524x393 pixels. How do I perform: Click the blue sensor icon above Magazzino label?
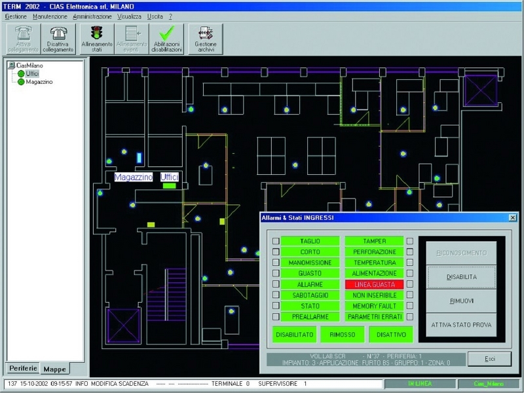(x=139, y=157)
